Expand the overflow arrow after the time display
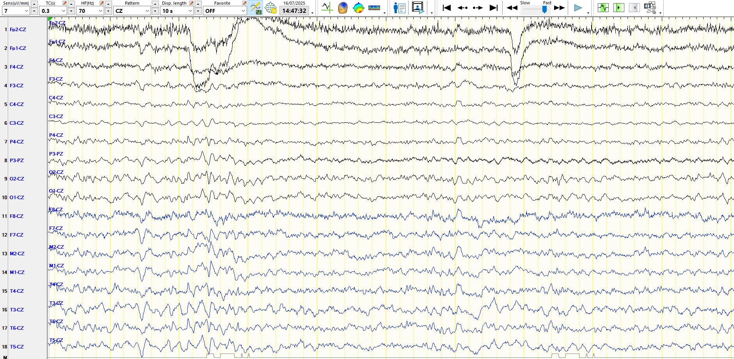The image size is (734, 359). tap(313, 13)
